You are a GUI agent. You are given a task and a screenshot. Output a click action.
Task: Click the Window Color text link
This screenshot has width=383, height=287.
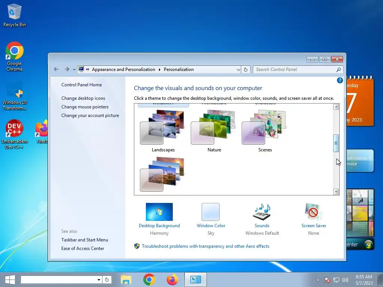[x=211, y=225]
